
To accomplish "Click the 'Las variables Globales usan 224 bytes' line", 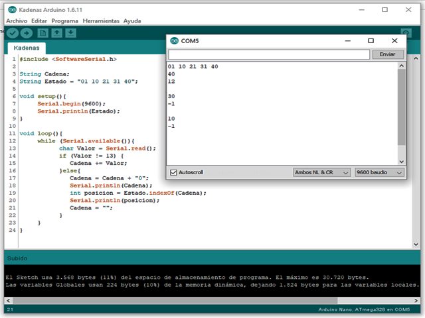I will (x=212, y=285).
